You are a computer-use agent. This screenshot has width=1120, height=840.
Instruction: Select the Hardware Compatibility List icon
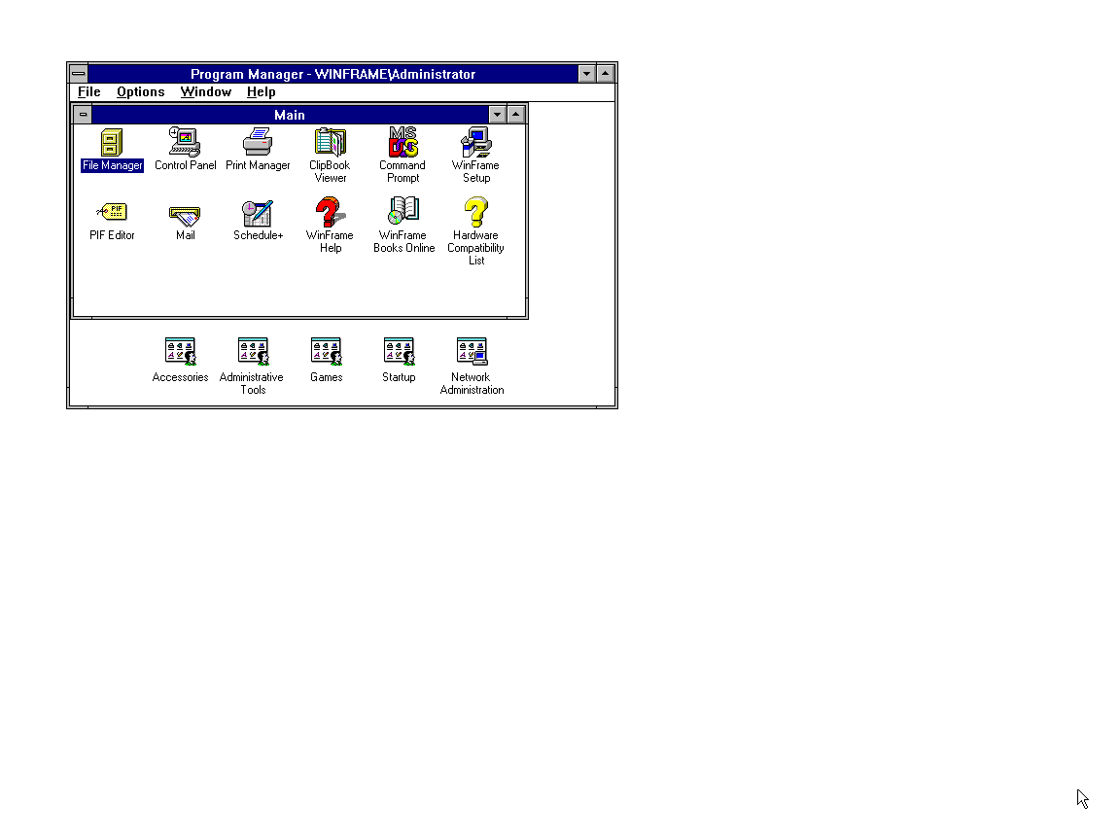point(475,212)
